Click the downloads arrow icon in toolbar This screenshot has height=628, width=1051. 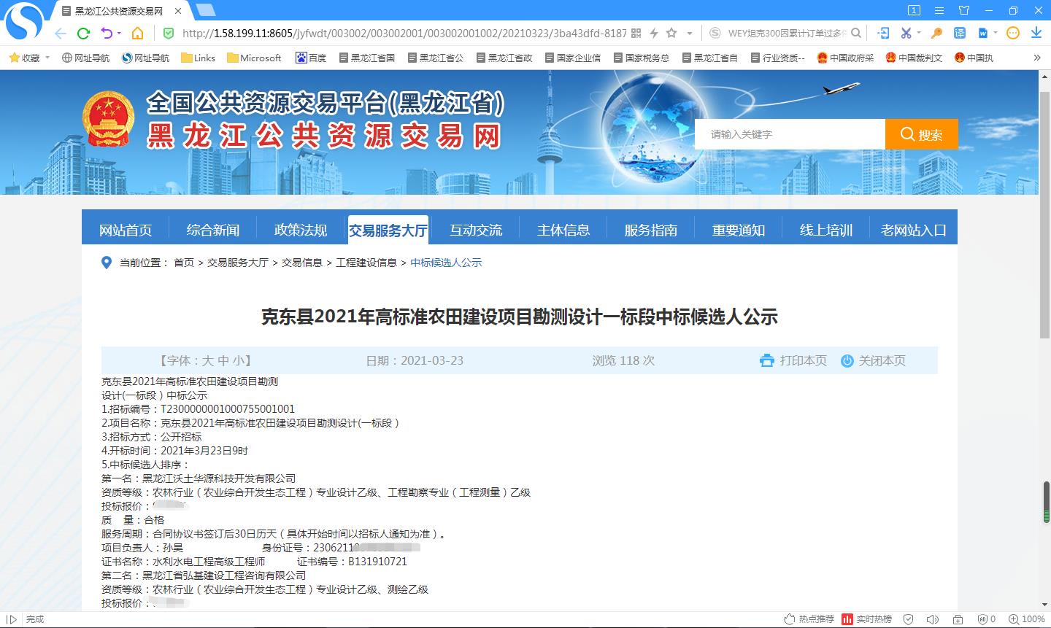[x=1036, y=33]
